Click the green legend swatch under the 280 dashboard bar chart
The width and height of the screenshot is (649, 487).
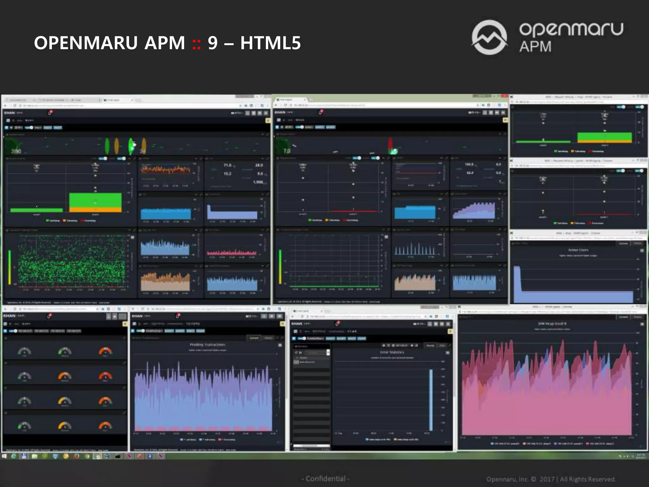click(x=48, y=220)
